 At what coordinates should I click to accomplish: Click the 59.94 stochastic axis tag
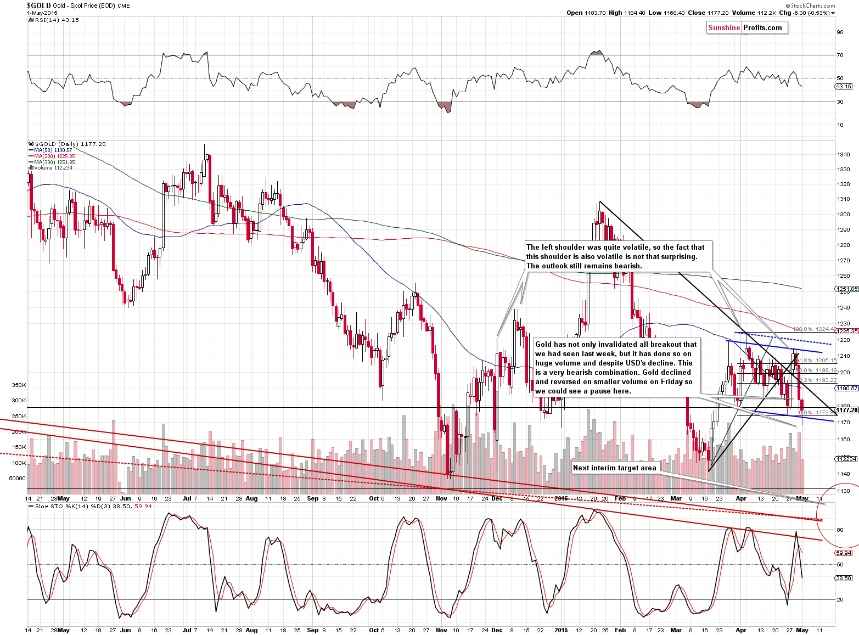coord(844,553)
